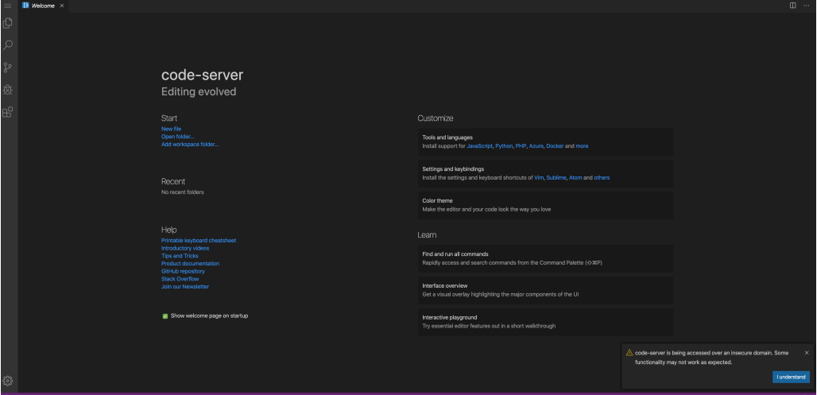Click the No recent folders text
The height and width of the screenshot is (395, 817).
[x=182, y=192]
